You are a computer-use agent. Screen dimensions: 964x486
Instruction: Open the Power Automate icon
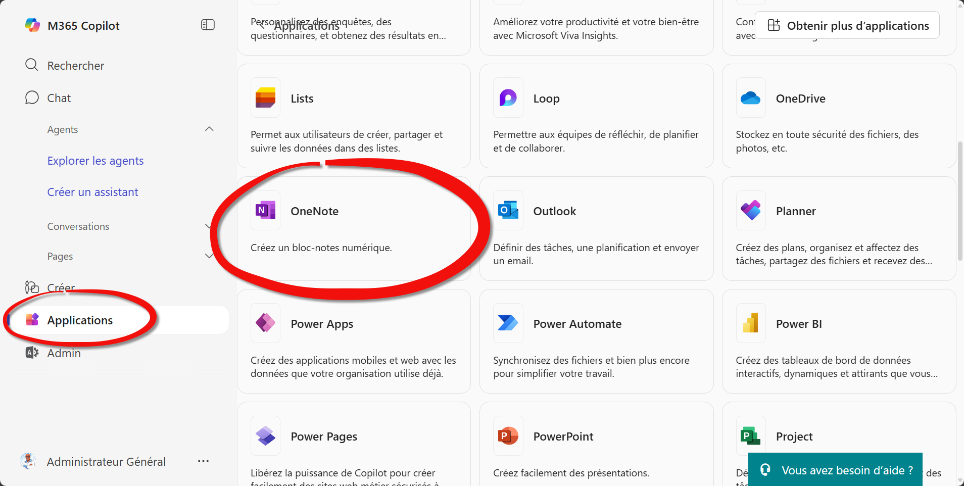[x=508, y=323]
